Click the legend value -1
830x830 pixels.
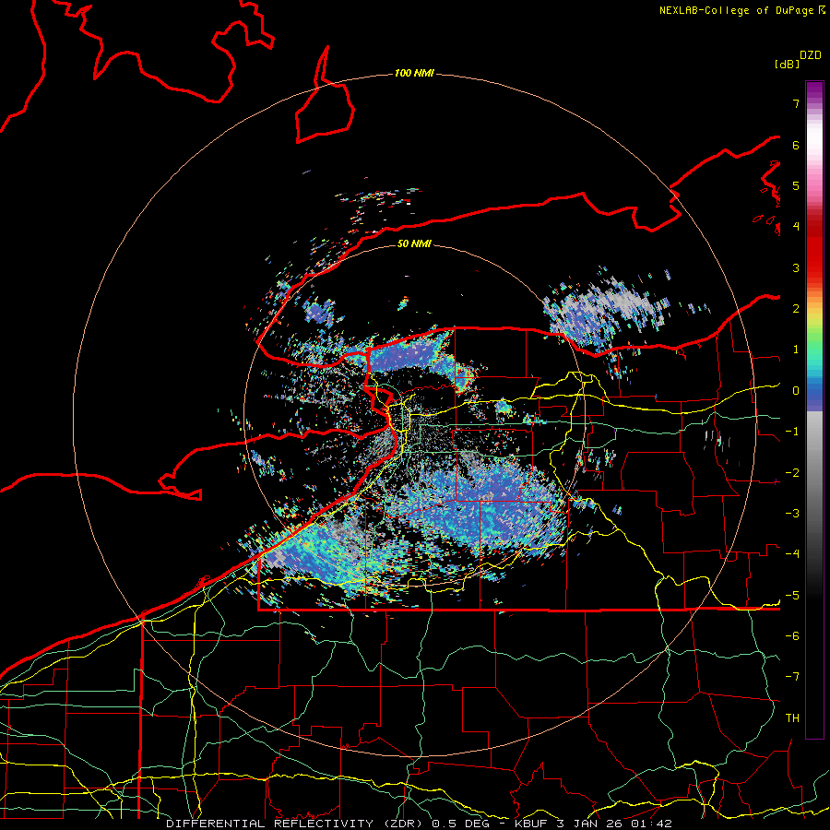(x=792, y=432)
